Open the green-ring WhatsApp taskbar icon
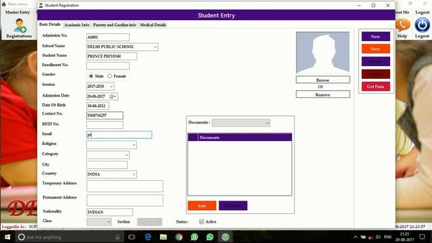The height and width of the screenshot is (243, 432). [x=194, y=237]
